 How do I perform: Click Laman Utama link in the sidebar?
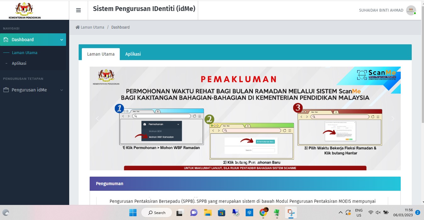coord(25,53)
